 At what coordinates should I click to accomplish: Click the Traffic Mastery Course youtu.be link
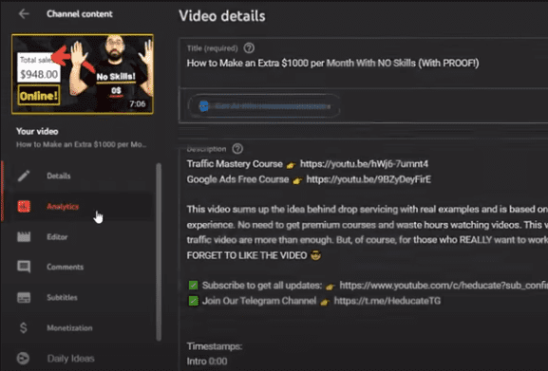(x=364, y=164)
